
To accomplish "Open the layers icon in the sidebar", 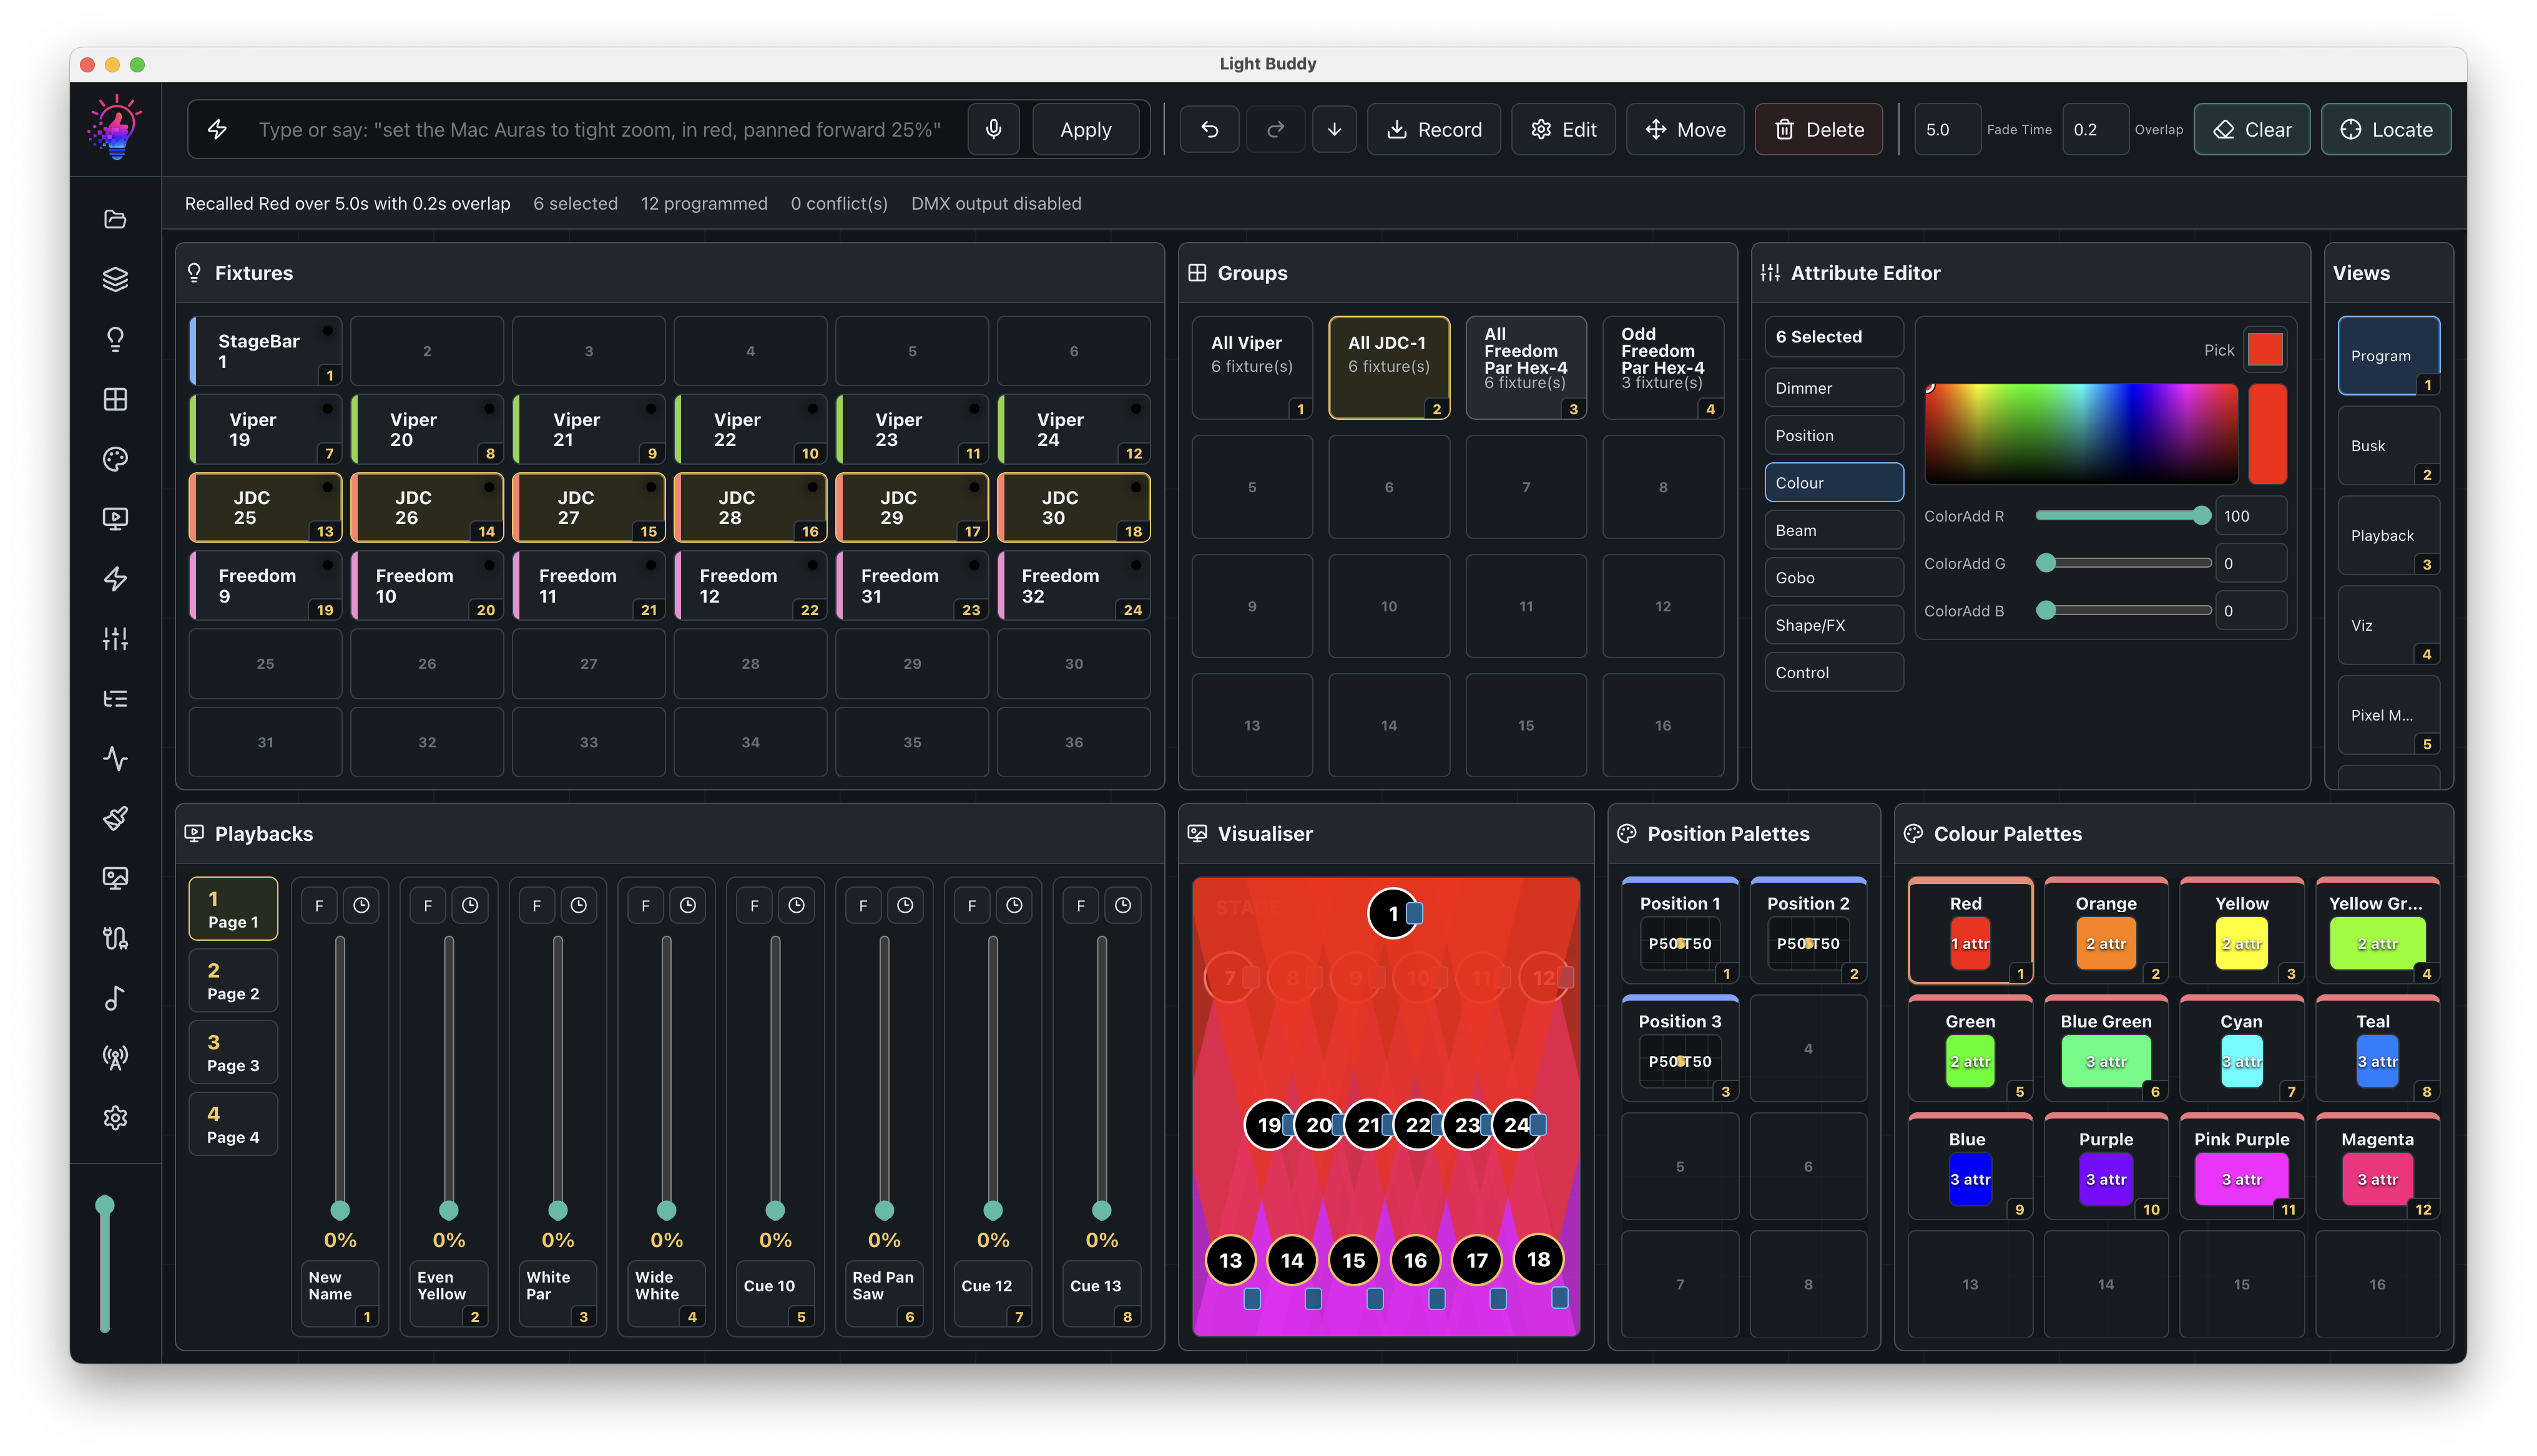I will 115,279.
